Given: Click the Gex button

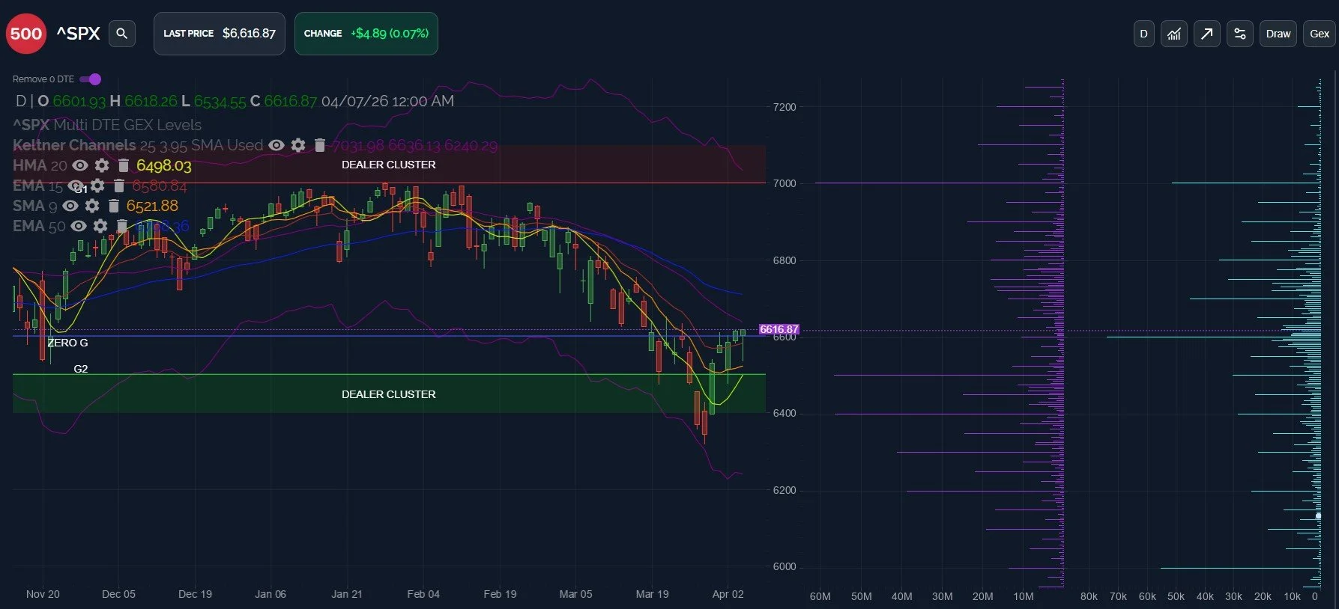Looking at the screenshot, I should (x=1320, y=34).
